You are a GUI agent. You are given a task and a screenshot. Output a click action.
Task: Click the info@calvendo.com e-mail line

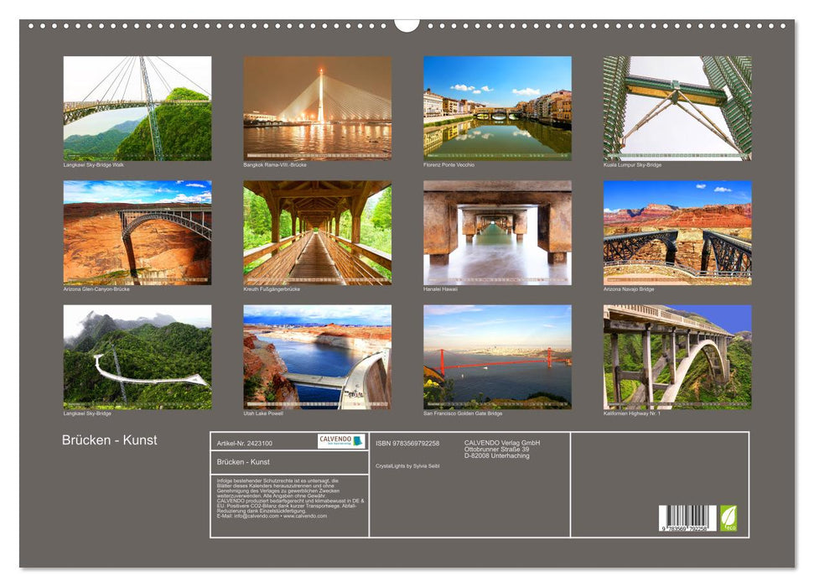[272, 516]
